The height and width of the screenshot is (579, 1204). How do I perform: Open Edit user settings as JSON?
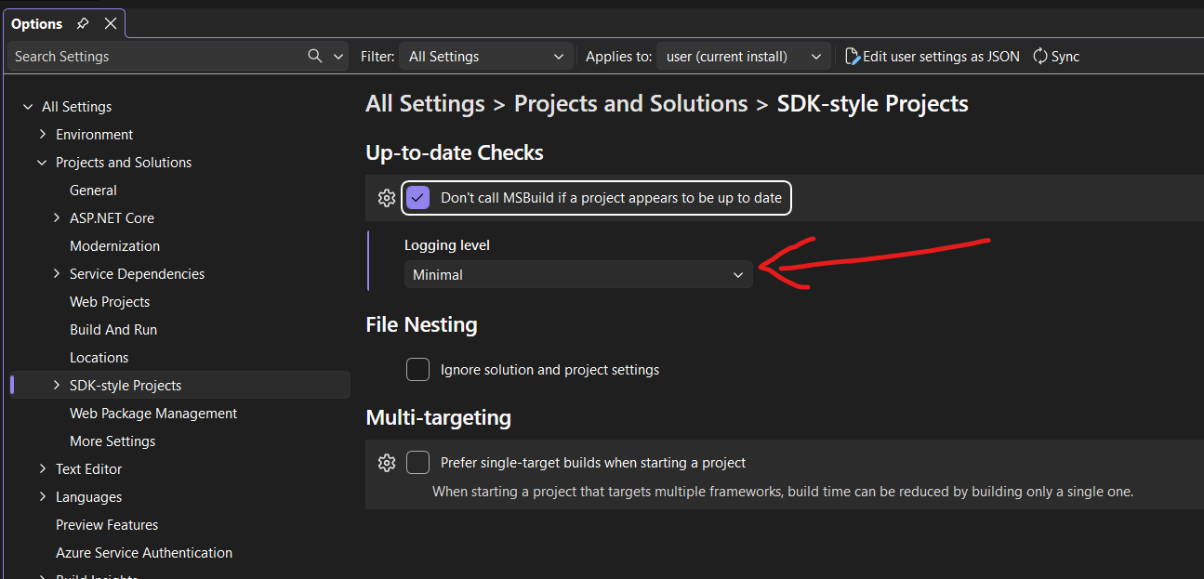[933, 57]
